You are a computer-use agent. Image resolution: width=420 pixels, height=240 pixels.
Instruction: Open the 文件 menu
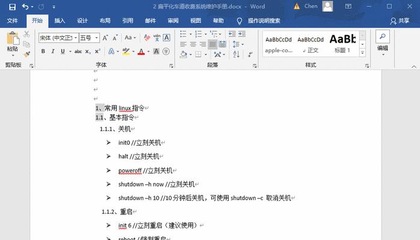(x=12, y=20)
